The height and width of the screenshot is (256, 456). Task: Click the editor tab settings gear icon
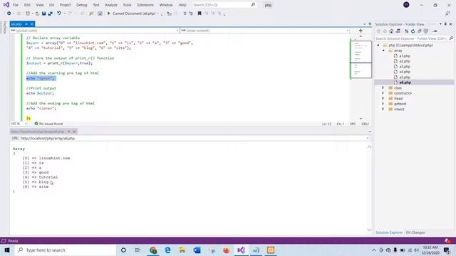point(370,24)
